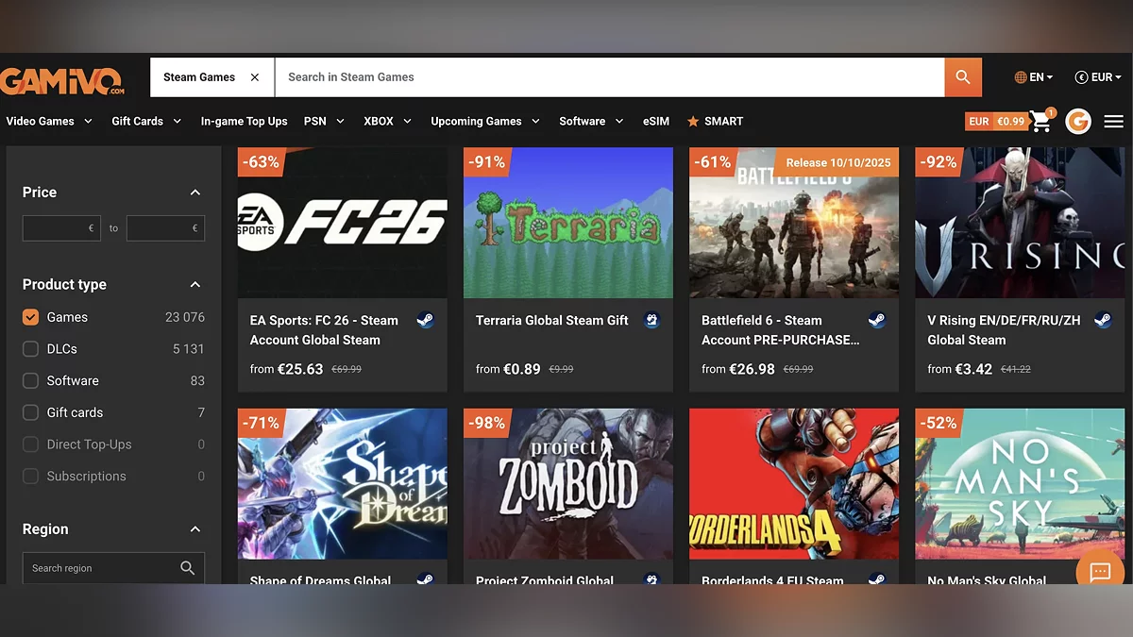Click the from €0.89 Terraria price

tap(508, 369)
